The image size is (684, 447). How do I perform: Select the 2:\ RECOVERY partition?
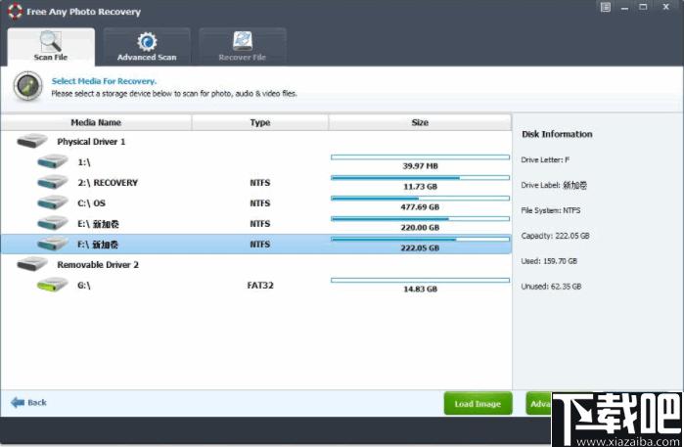256,182
